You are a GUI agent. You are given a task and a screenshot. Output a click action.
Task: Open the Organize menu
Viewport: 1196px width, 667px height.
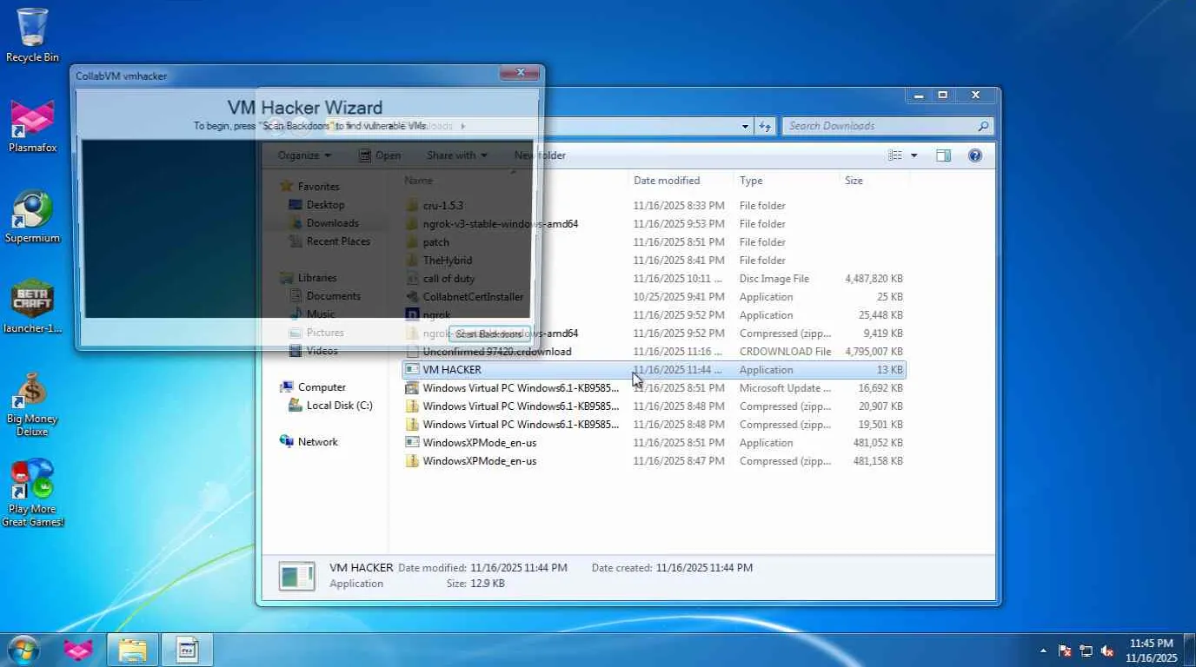click(x=303, y=155)
